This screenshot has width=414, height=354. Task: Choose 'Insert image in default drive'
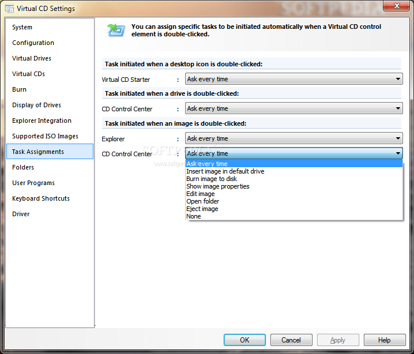(294, 171)
